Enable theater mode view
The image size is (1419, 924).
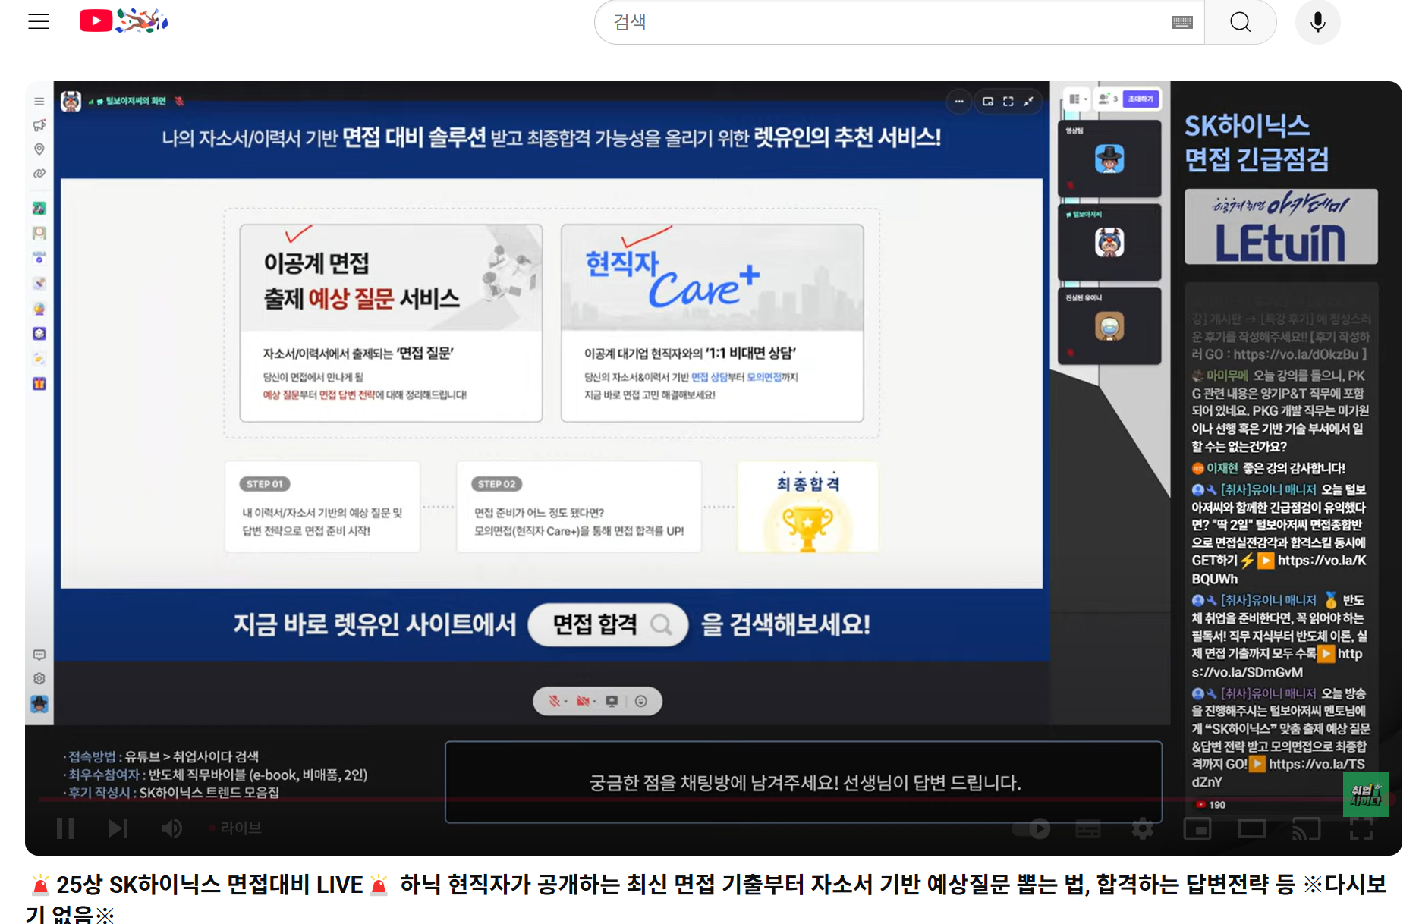pos(1252,828)
